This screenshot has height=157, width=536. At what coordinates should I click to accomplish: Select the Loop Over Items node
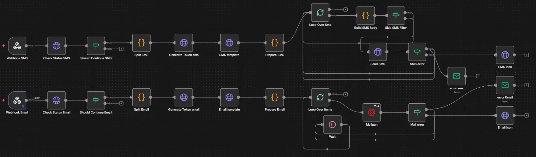320,97
